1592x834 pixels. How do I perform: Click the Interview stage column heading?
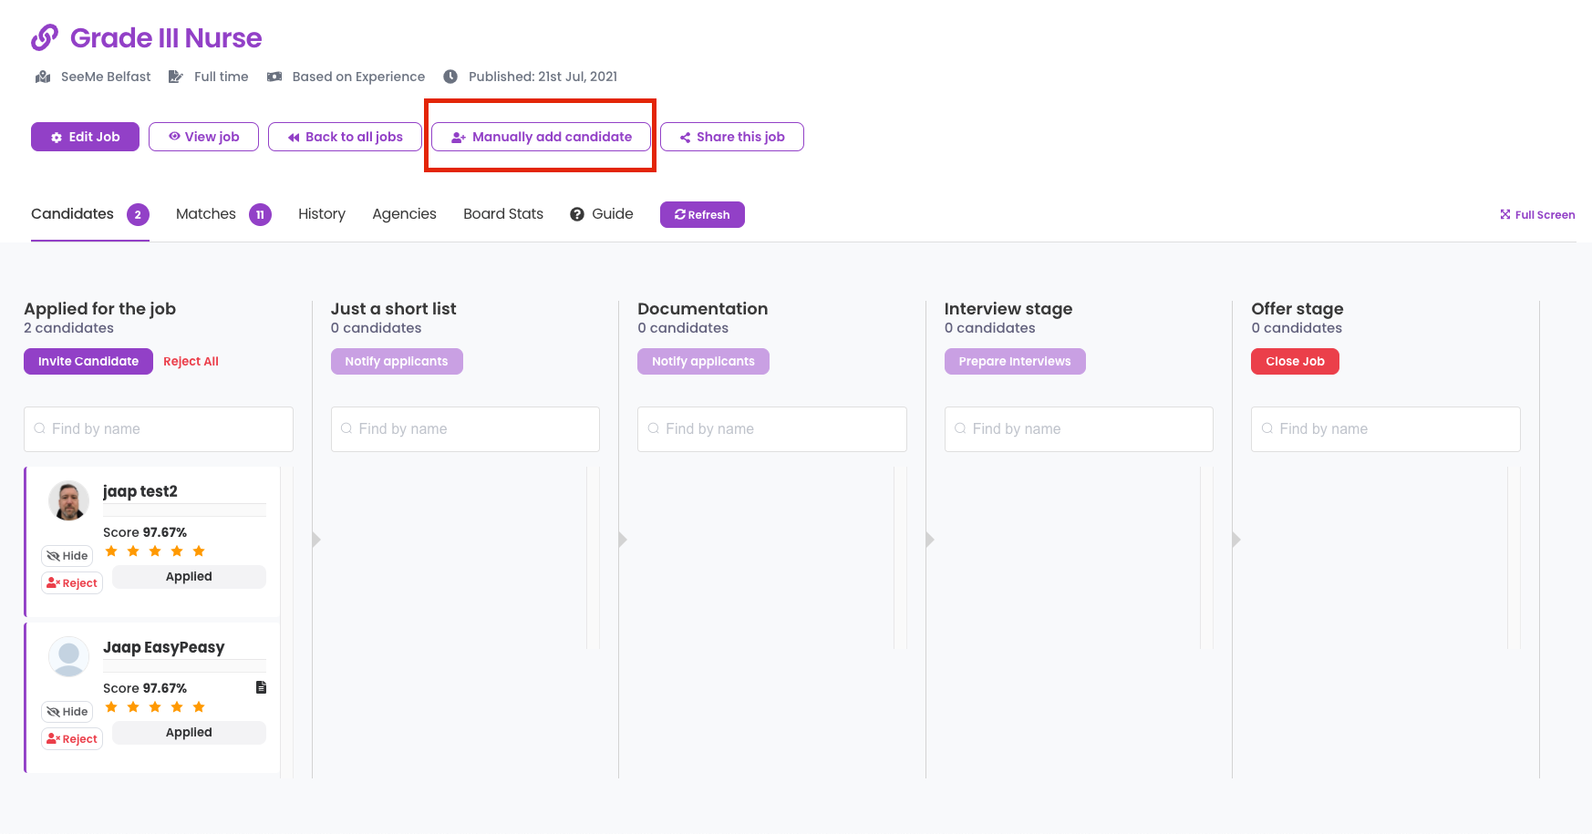pos(1008,309)
